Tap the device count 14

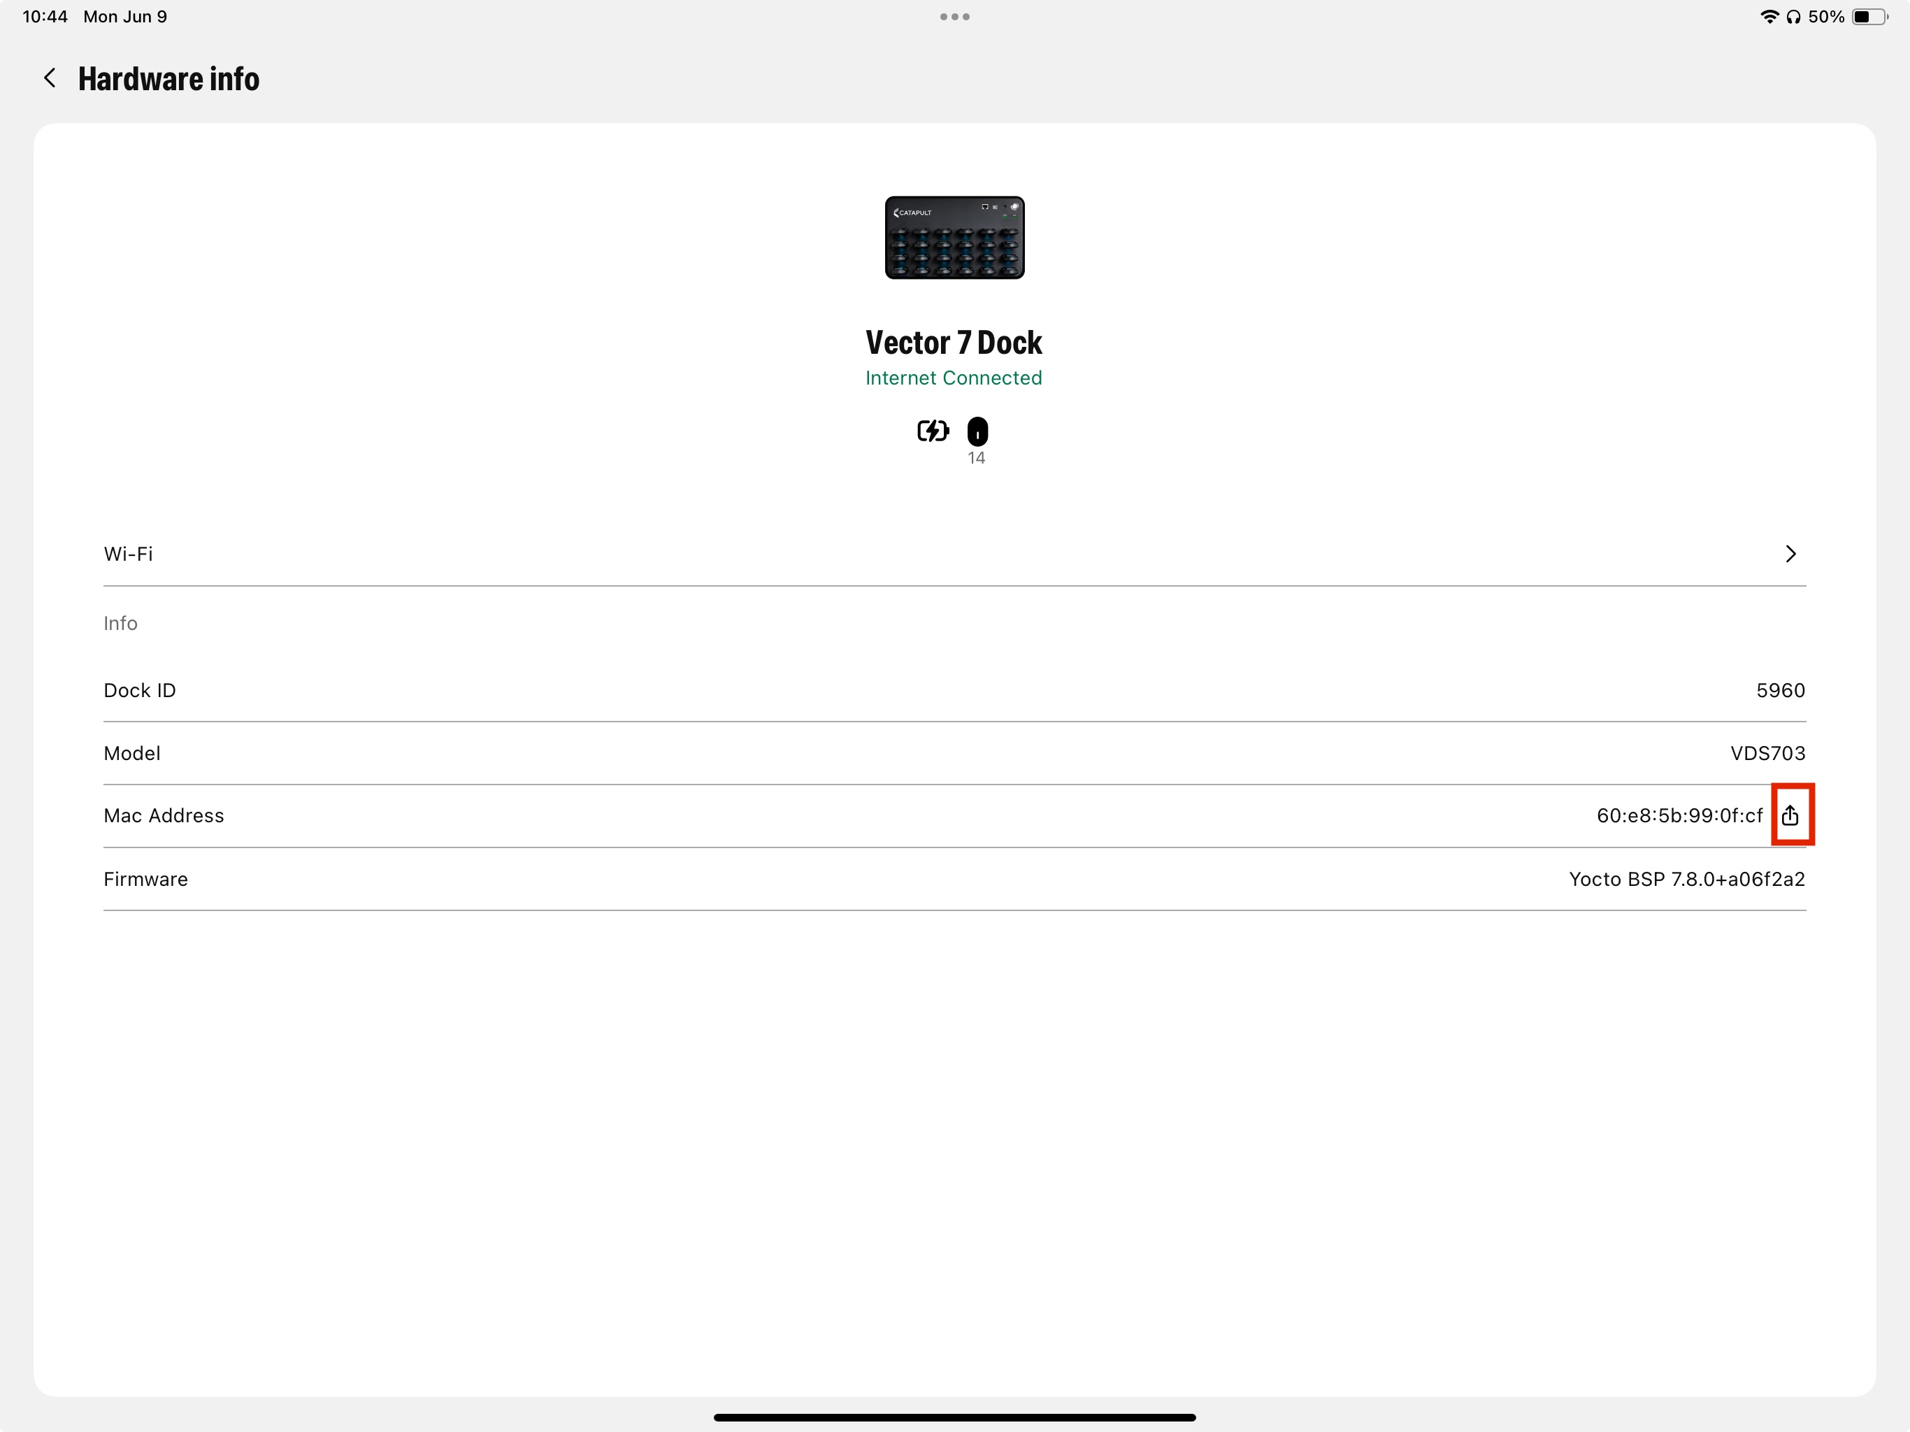[977, 458]
